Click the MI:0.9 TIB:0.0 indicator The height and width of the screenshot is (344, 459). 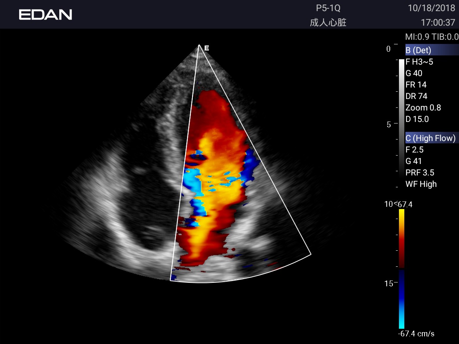(431, 37)
